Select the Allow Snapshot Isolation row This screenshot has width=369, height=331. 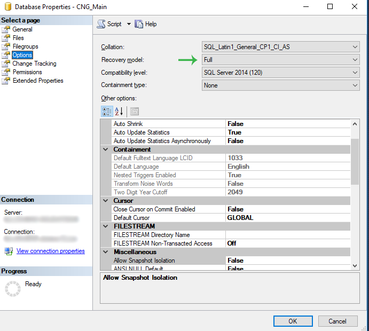click(x=231, y=261)
